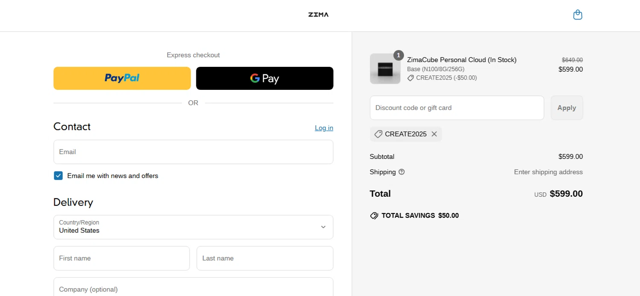
Task: Focus the First name field
Action: 122,258
